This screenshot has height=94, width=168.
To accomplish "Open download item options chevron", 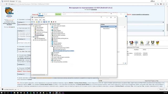I will pyautogui.click(x=18, y=89).
